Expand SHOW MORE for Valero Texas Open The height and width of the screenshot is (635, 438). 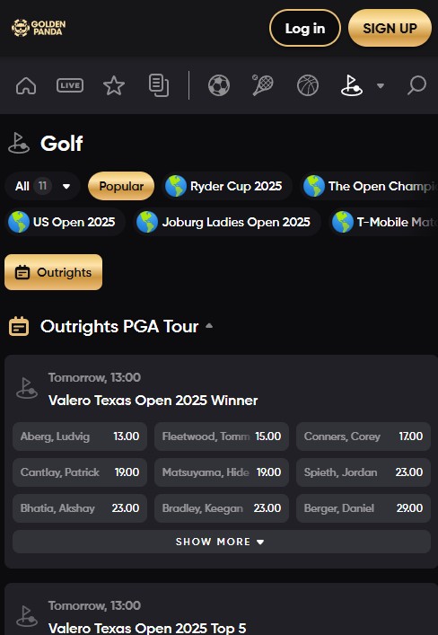click(x=222, y=542)
